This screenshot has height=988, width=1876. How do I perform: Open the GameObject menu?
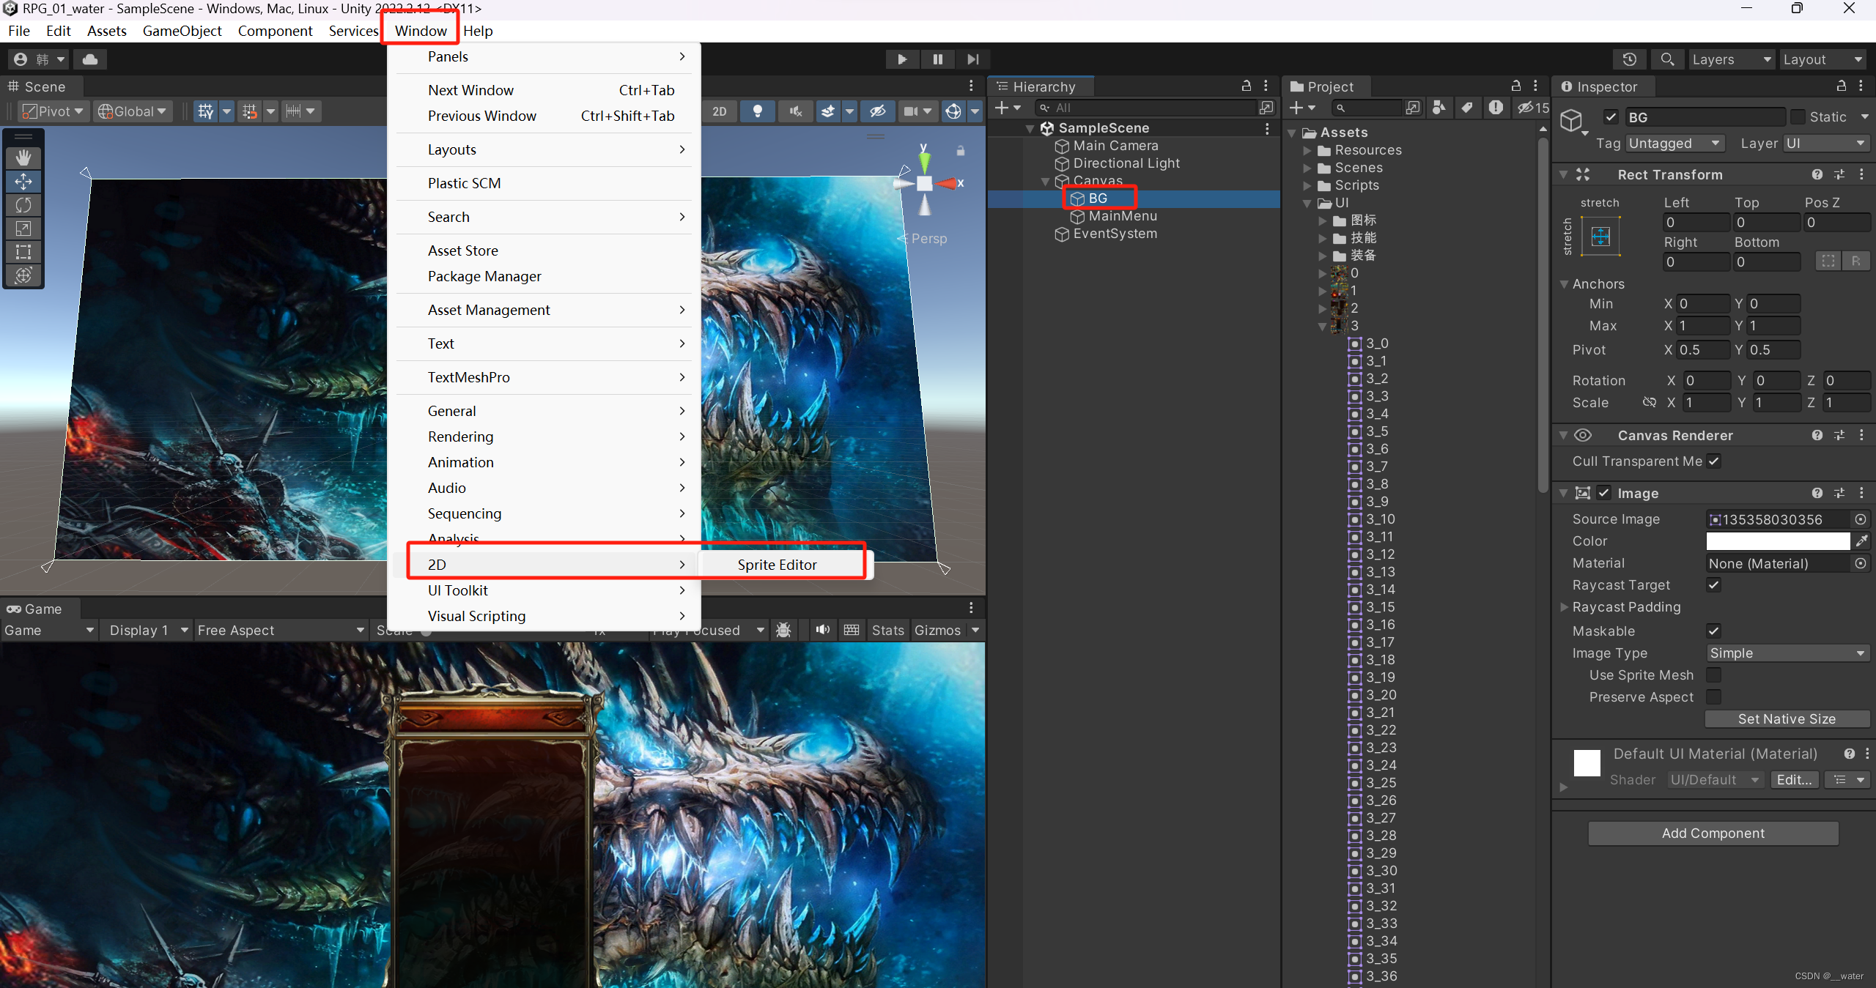point(182,31)
